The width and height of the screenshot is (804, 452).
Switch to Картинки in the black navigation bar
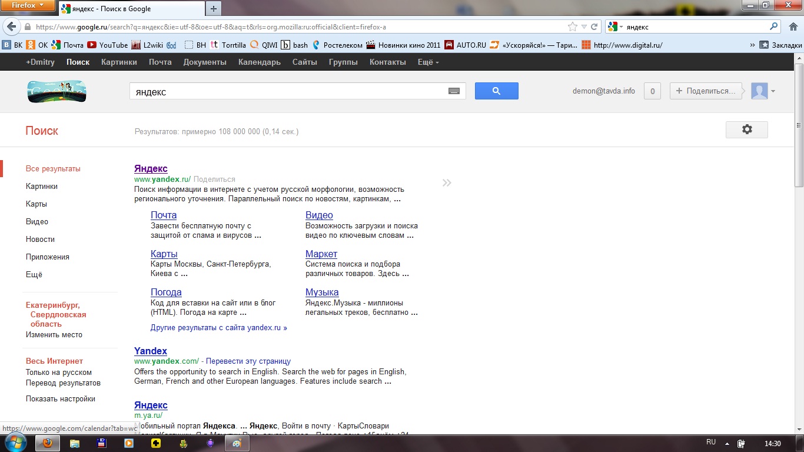(x=119, y=62)
